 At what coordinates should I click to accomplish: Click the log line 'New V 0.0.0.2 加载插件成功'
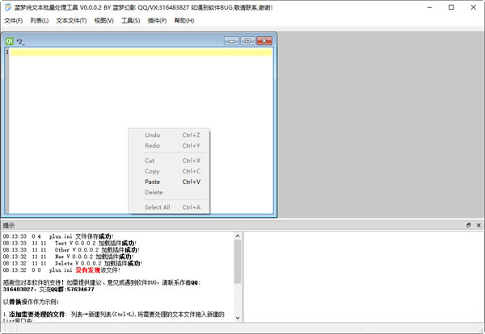pyautogui.click(x=69, y=257)
